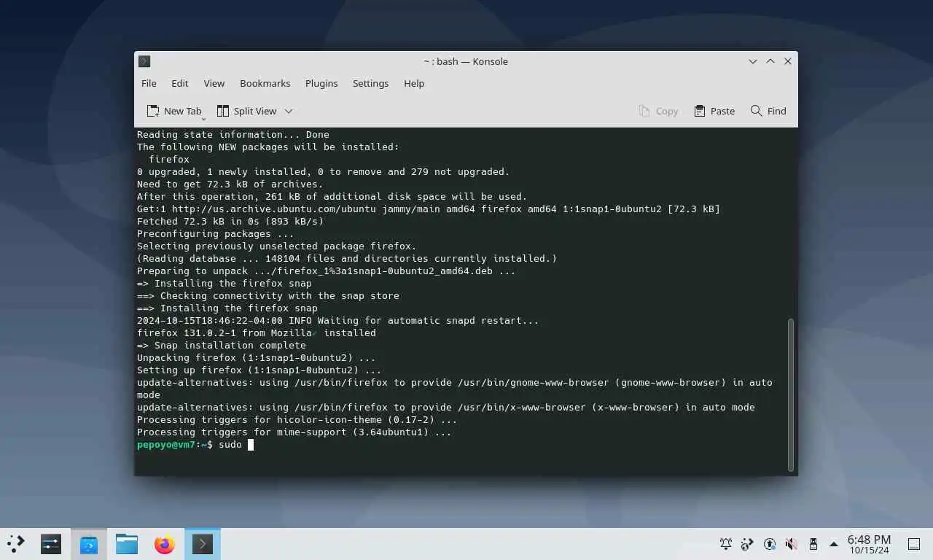
Task: Click 'Preconfiguring packages ...' line
Action: pyautogui.click(x=216, y=234)
